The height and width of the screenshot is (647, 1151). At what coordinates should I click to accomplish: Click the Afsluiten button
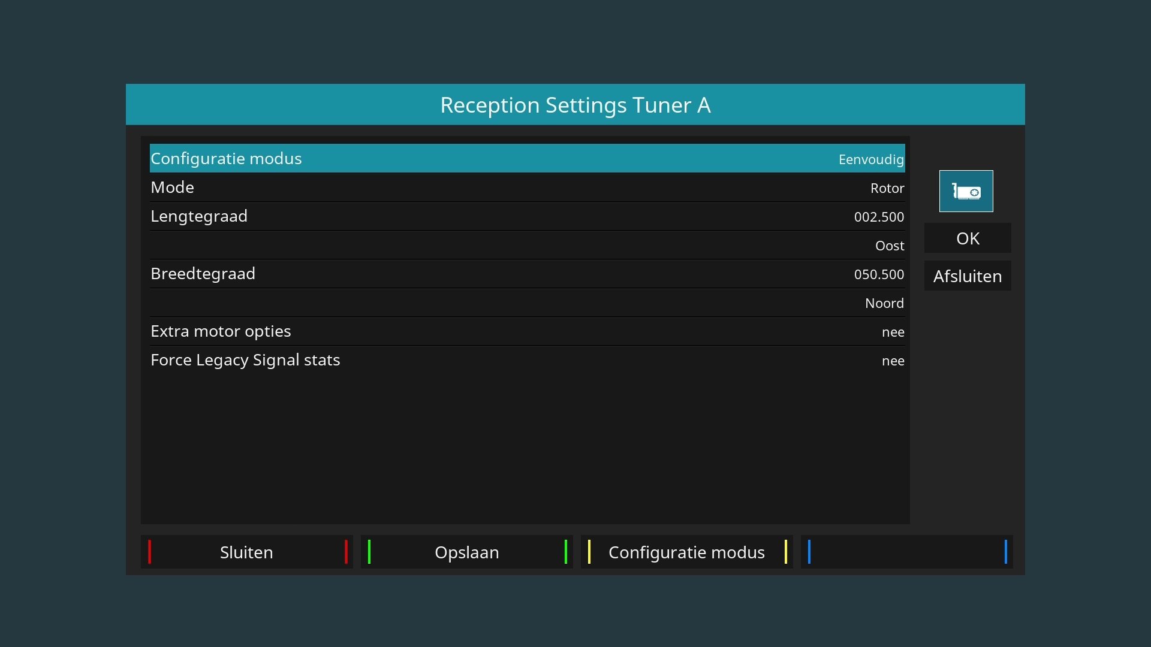point(967,276)
